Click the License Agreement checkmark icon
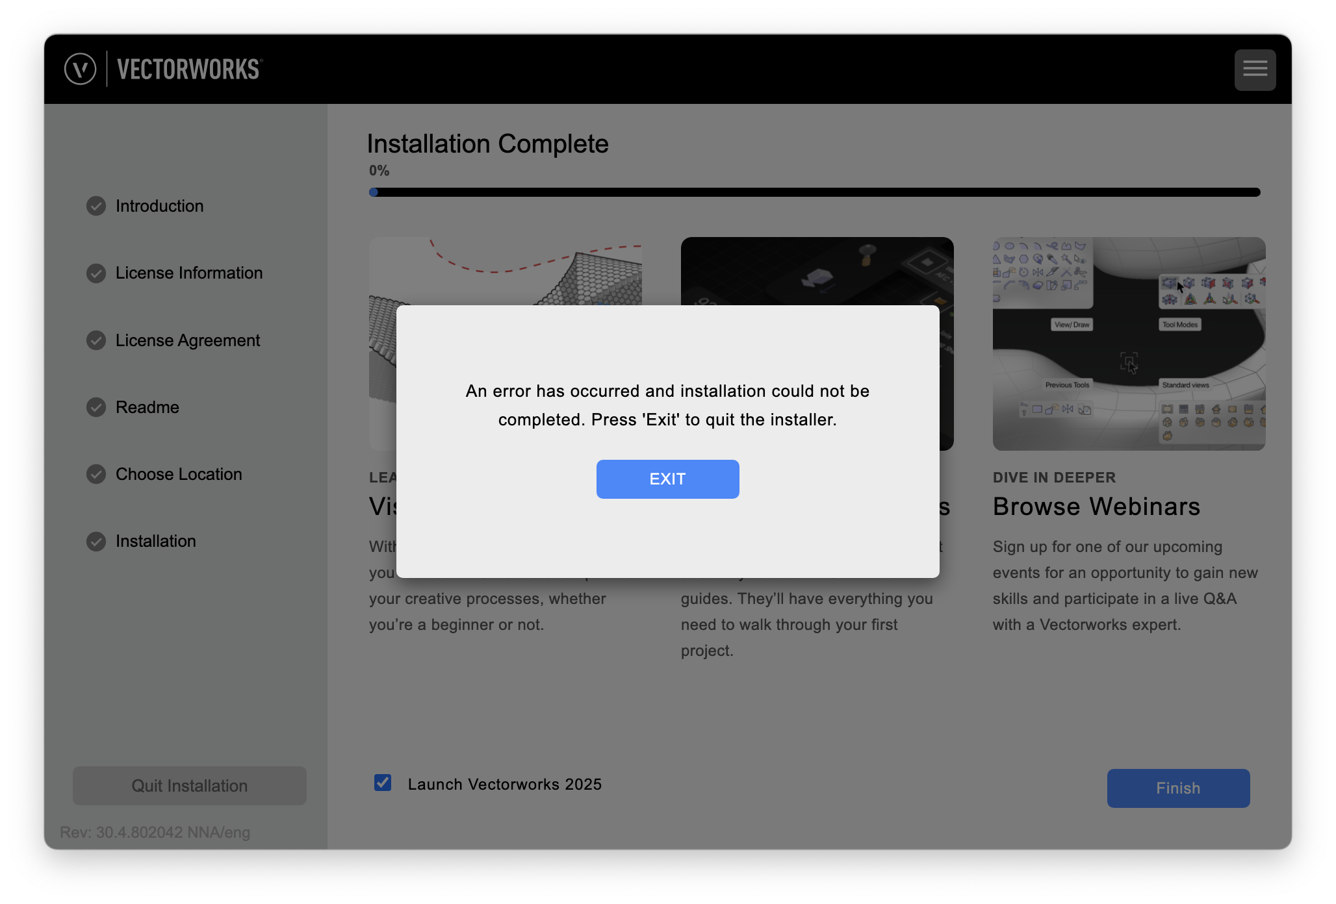This screenshot has width=1336, height=904. [96, 340]
